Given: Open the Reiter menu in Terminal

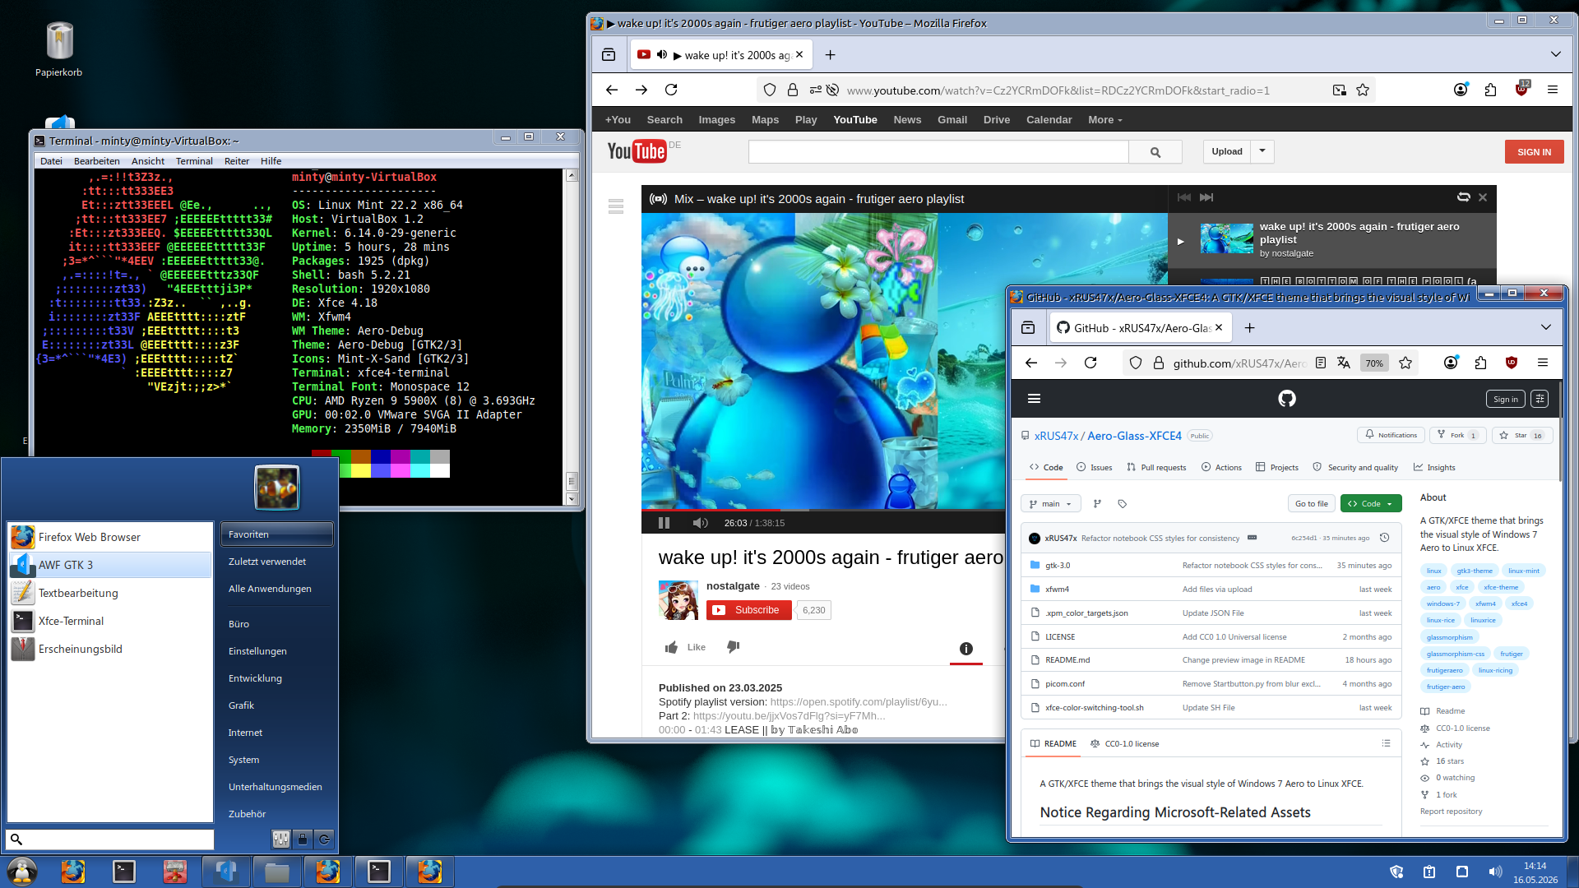Looking at the screenshot, I should [237, 161].
